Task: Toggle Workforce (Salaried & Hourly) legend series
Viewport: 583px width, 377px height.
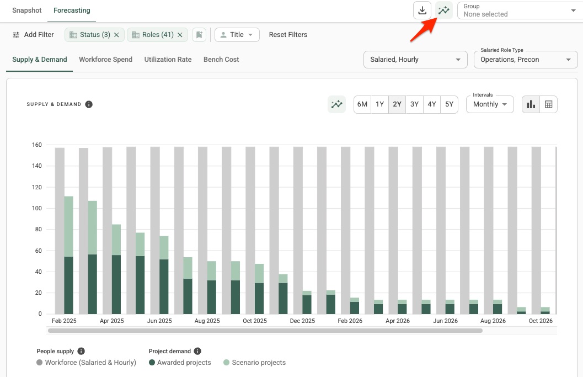Action: click(x=86, y=363)
